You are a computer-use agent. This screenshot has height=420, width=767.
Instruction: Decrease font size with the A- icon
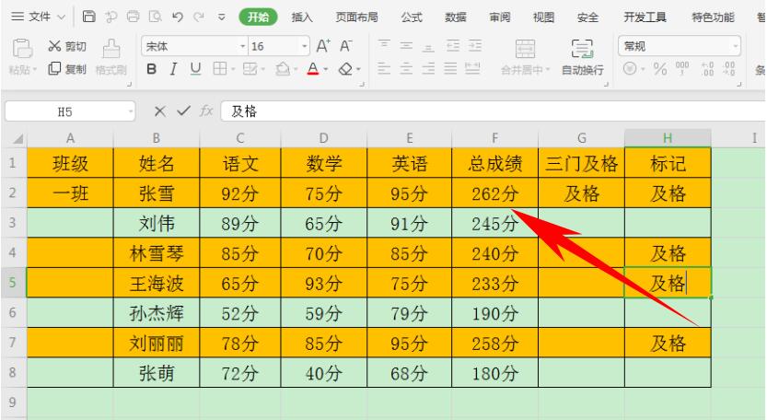[346, 46]
